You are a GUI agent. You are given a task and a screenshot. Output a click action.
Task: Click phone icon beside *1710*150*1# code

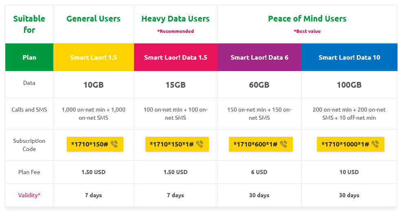point(200,144)
